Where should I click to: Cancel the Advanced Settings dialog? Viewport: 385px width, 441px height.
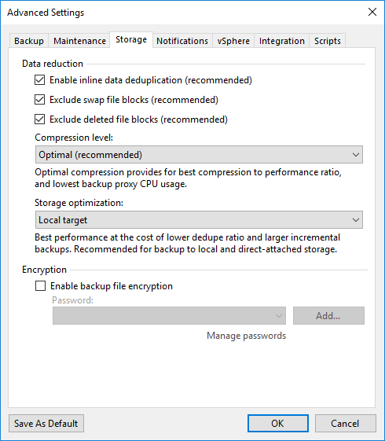click(x=345, y=423)
